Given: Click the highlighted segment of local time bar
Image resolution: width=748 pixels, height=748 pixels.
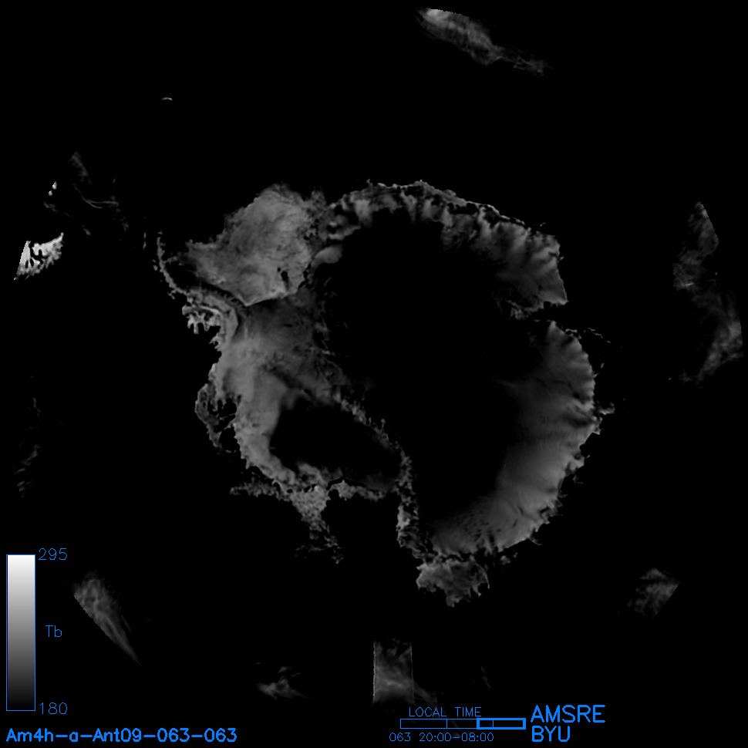Looking at the screenshot, I should [x=500, y=723].
